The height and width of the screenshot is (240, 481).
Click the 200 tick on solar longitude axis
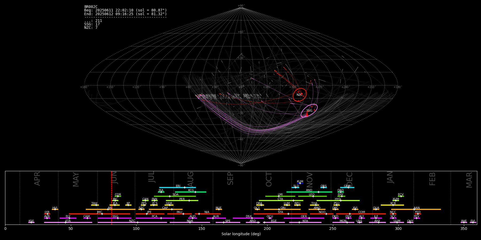[x=267, y=229]
